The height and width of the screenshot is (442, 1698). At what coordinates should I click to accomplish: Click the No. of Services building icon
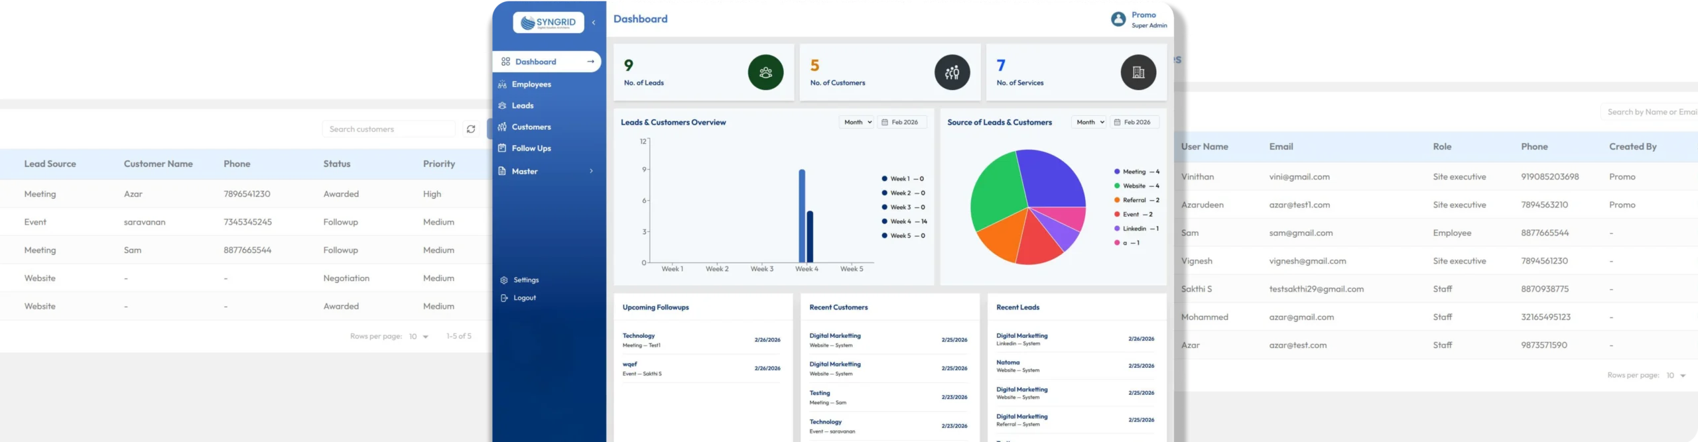point(1138,72)
